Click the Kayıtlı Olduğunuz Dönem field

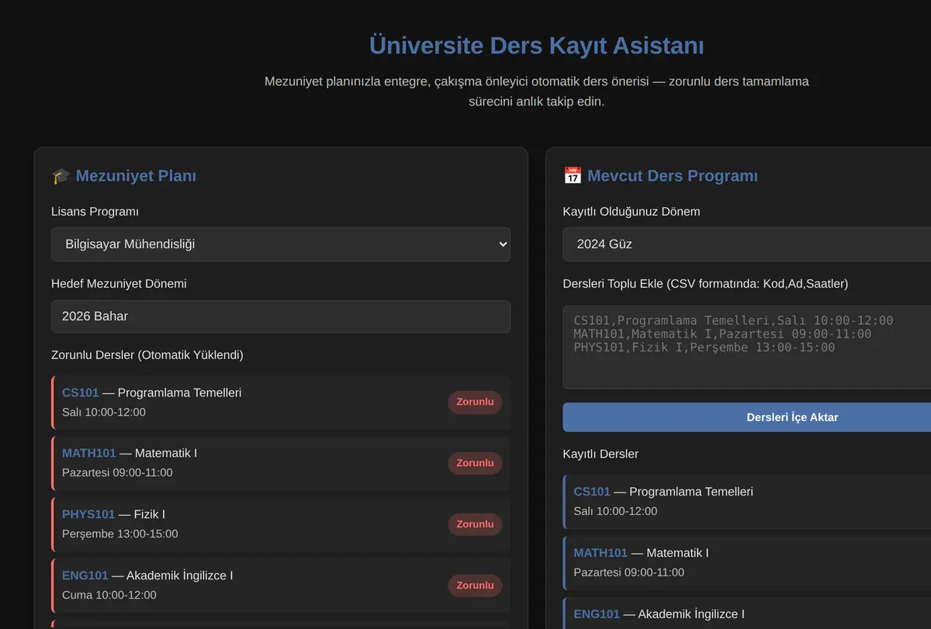[747, 244]
